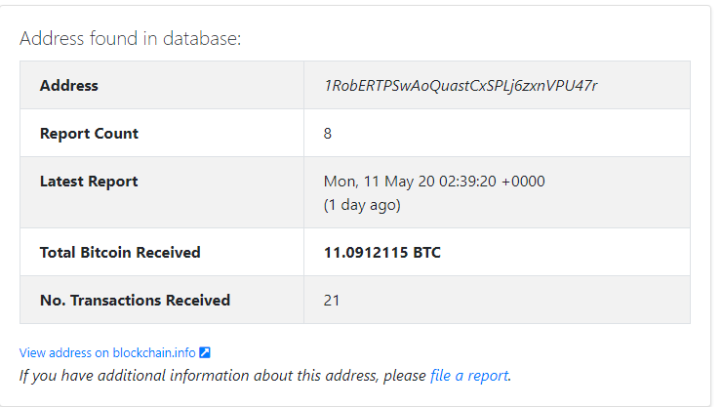Click the 'If you have additional information' sentence
Image resolution: width=722 pixels, height=407 pixels.
point(265,376)
